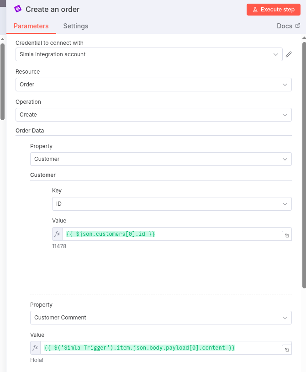Click the external link icon next to Docs
306x372 pixels.
298,26
